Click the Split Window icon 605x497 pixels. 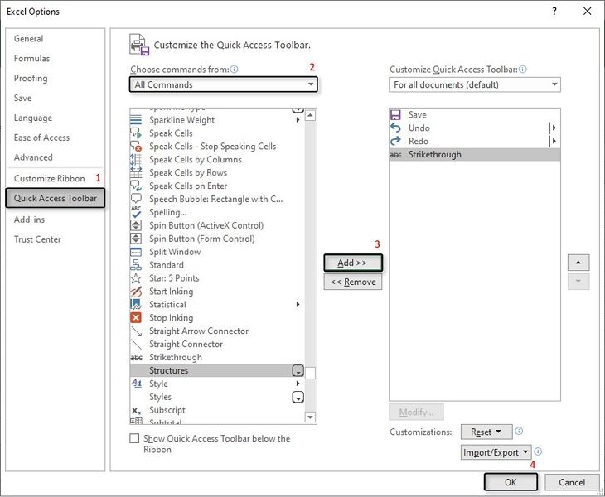(x=136, y=252)
